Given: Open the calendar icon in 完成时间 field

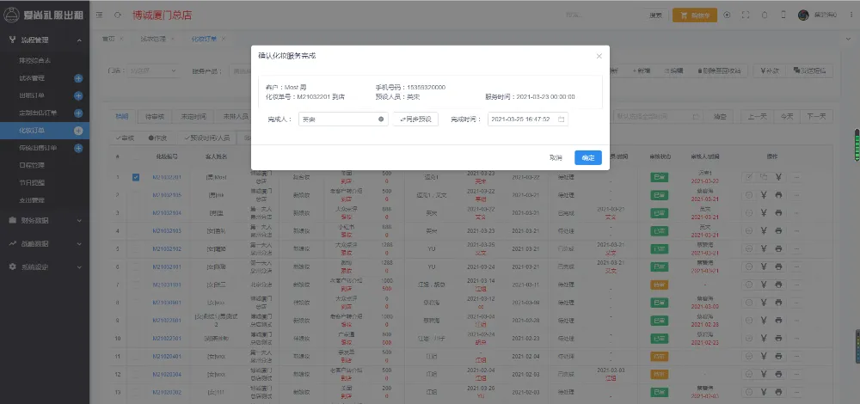Looking at the screenshot, I should [x=561, y=119].
